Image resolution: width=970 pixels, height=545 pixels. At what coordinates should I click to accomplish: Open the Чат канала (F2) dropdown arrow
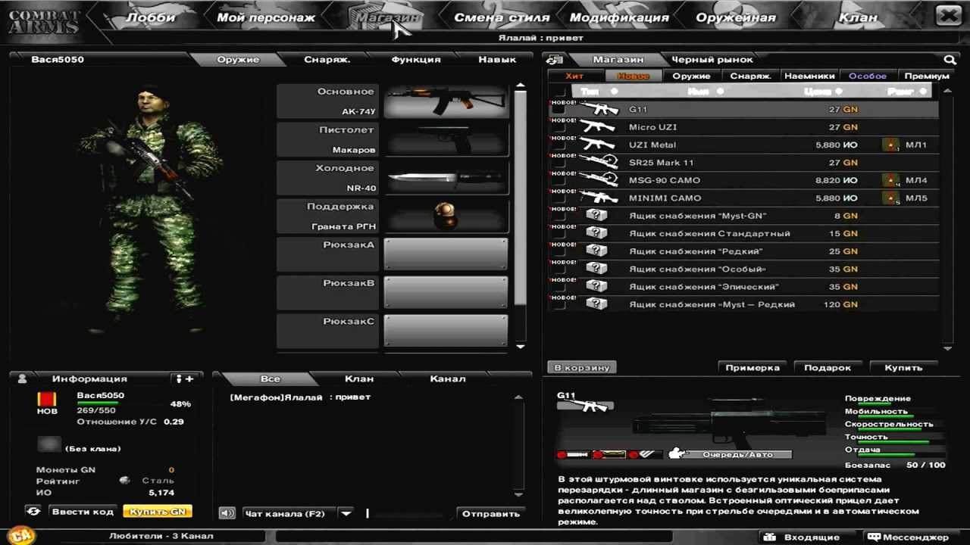click(x=346, y=513)
